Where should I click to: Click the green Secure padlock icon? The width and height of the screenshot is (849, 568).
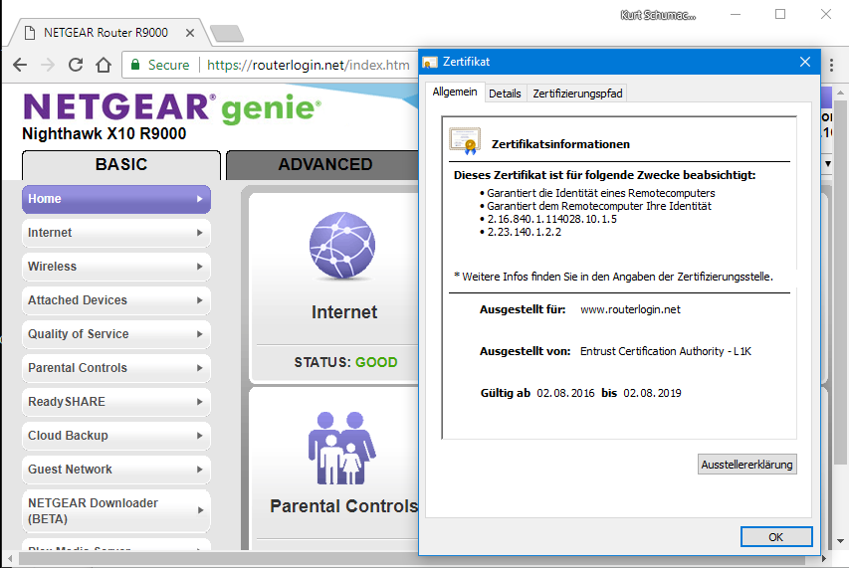coord(135,65)
